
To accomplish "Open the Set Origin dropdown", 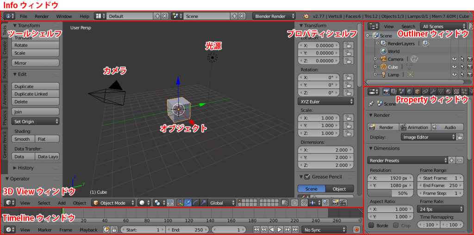I will pyautogui.click(x=35, y=121).
